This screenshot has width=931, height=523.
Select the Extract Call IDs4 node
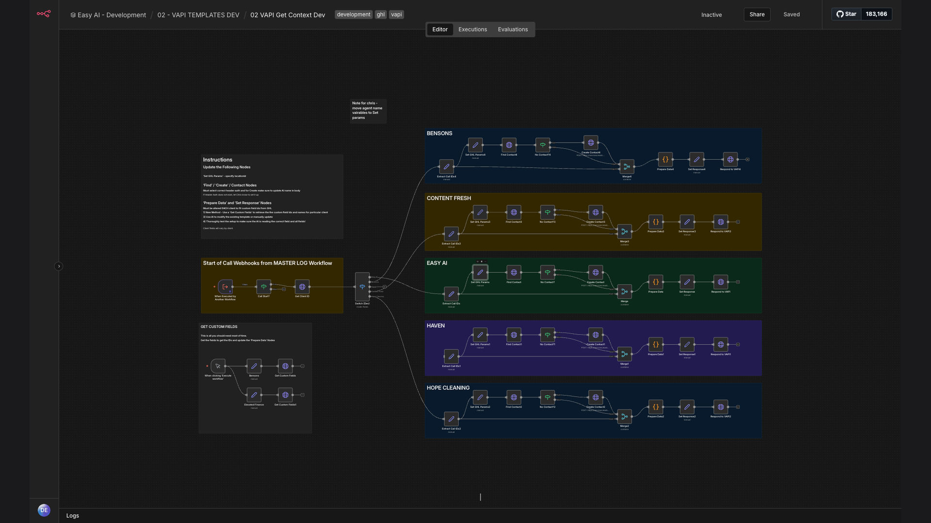coord(446,167)
